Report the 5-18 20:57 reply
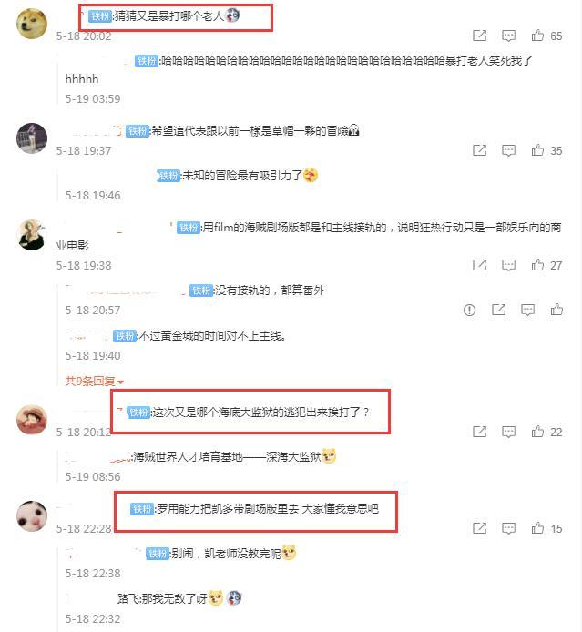Image resolution: width=582 pixels, height=632 pixels. pos(469,310)
